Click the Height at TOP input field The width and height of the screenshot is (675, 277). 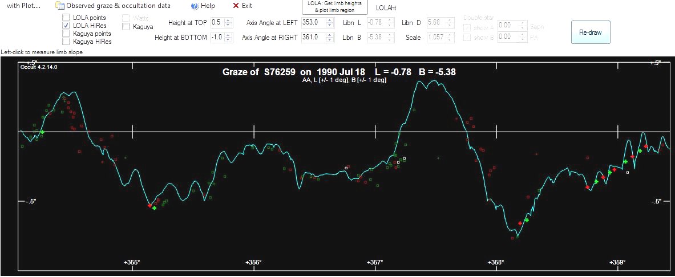point(216,23)
